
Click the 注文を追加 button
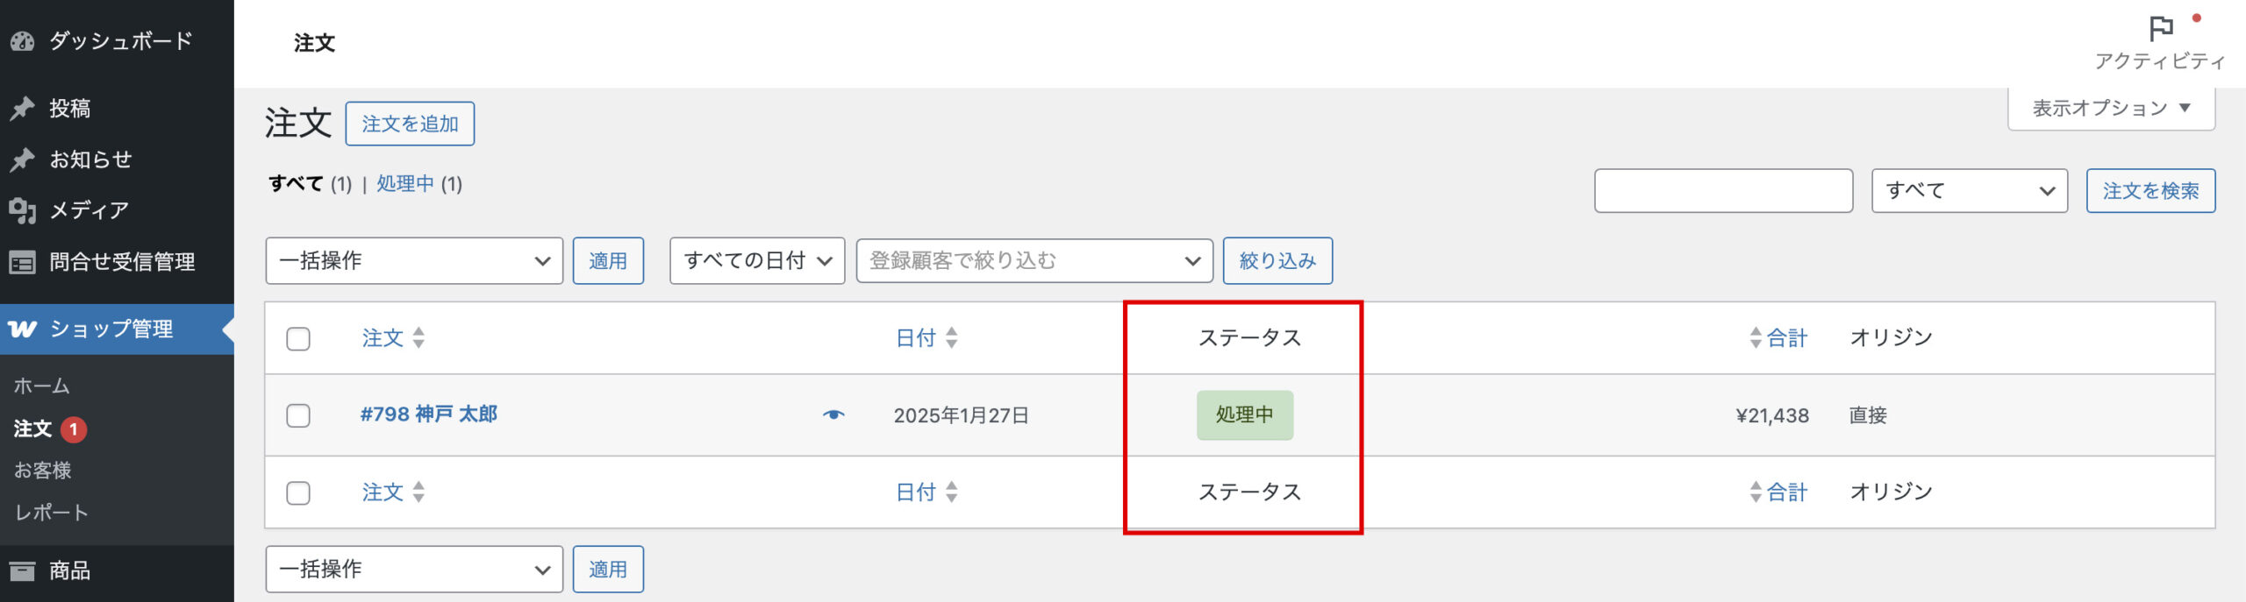click(410, 124)
